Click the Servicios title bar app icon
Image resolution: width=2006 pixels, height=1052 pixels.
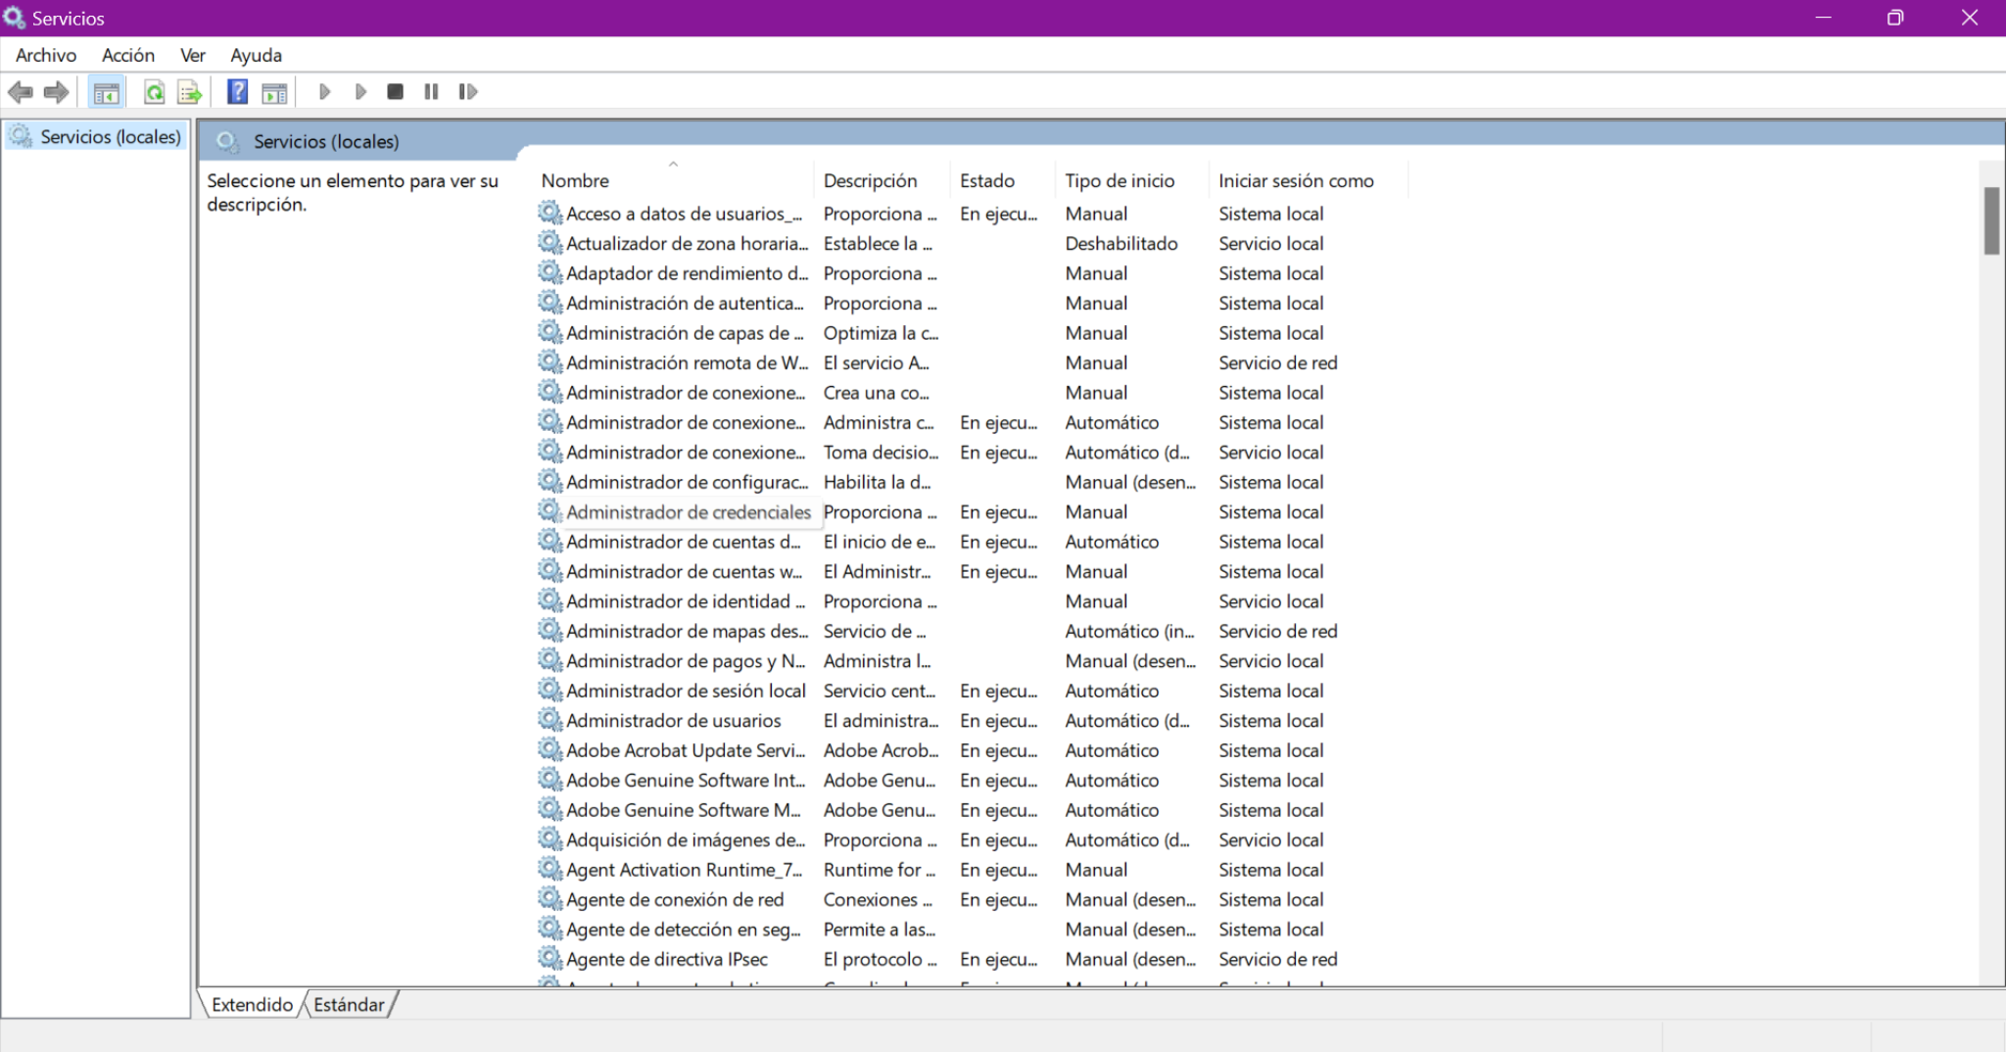pos(14,18)
